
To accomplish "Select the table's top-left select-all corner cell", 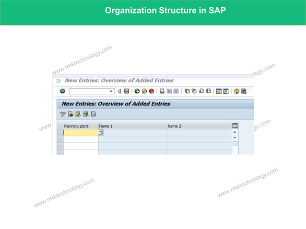I will pos(60,126).
